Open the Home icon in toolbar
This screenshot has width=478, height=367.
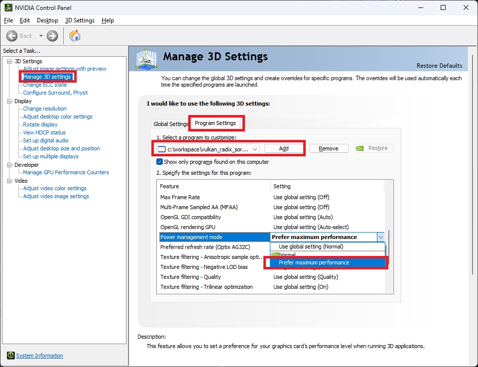click(75, 36)
